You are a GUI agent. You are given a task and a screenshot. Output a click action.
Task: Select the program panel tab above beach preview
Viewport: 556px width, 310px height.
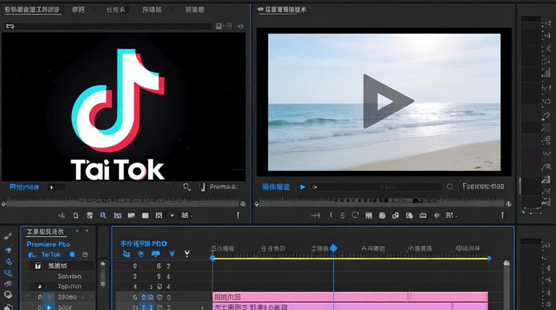(282, 10)
